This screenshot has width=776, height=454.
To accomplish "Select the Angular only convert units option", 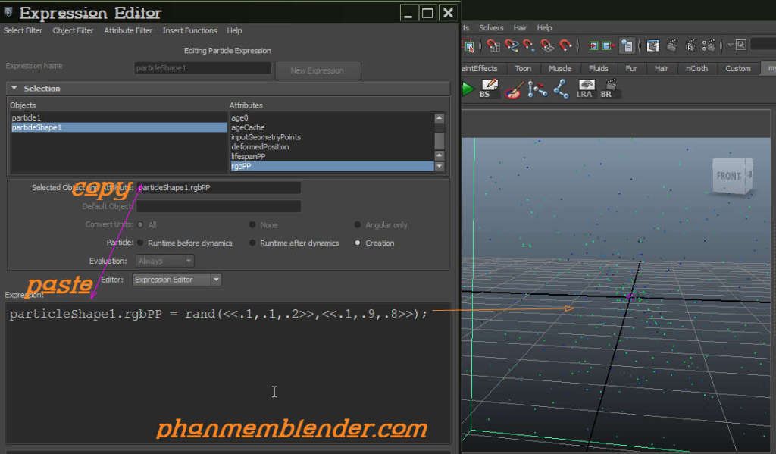I will (x=356, y=224).
